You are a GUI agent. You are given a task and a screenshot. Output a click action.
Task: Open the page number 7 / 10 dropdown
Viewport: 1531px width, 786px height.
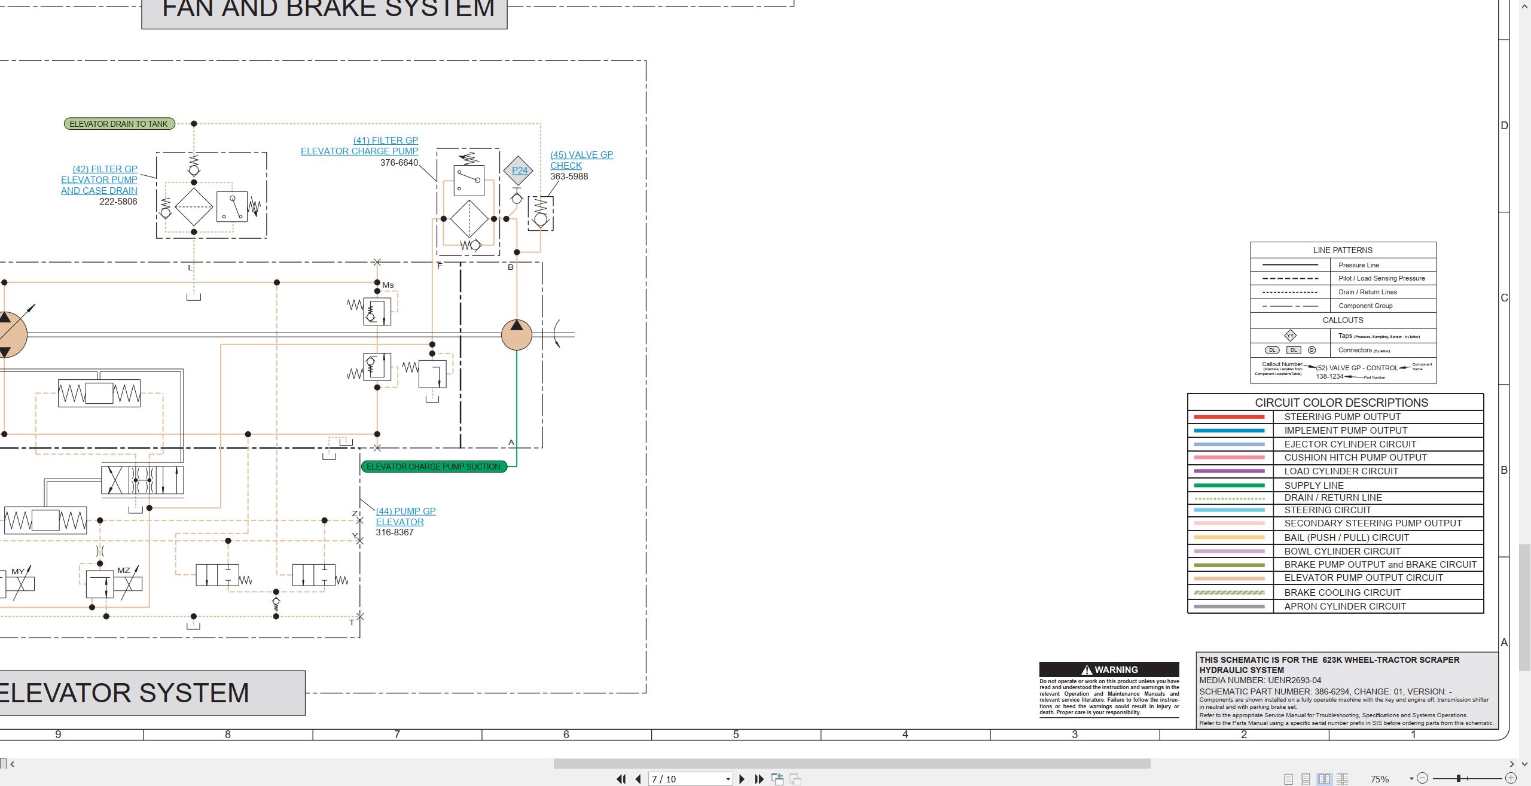point(728,779)
